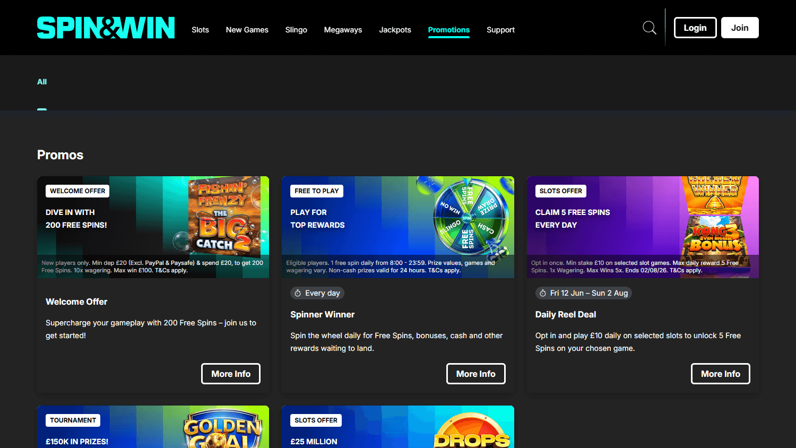Click the Daily Reel Deal T&Cs fine print
Screen dimensions: 796x448
[635, 266]
